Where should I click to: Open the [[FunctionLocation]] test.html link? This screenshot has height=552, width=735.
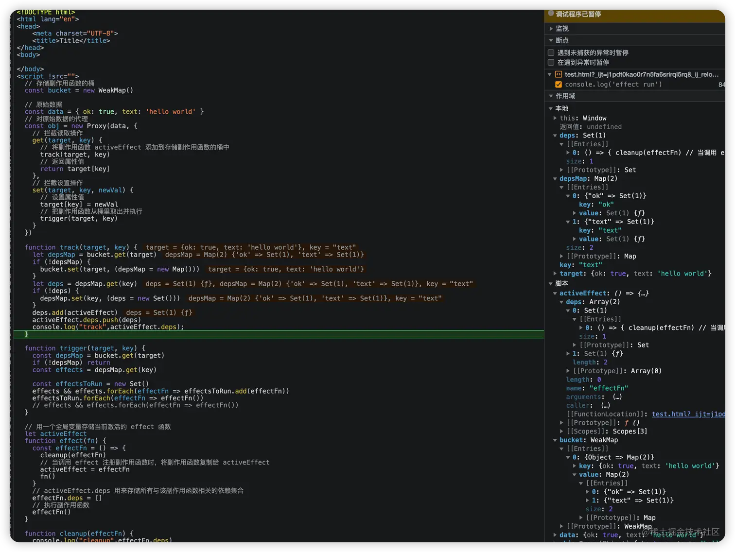[688, 414]
